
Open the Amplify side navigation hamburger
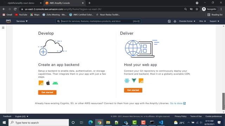tap(3, 28)
